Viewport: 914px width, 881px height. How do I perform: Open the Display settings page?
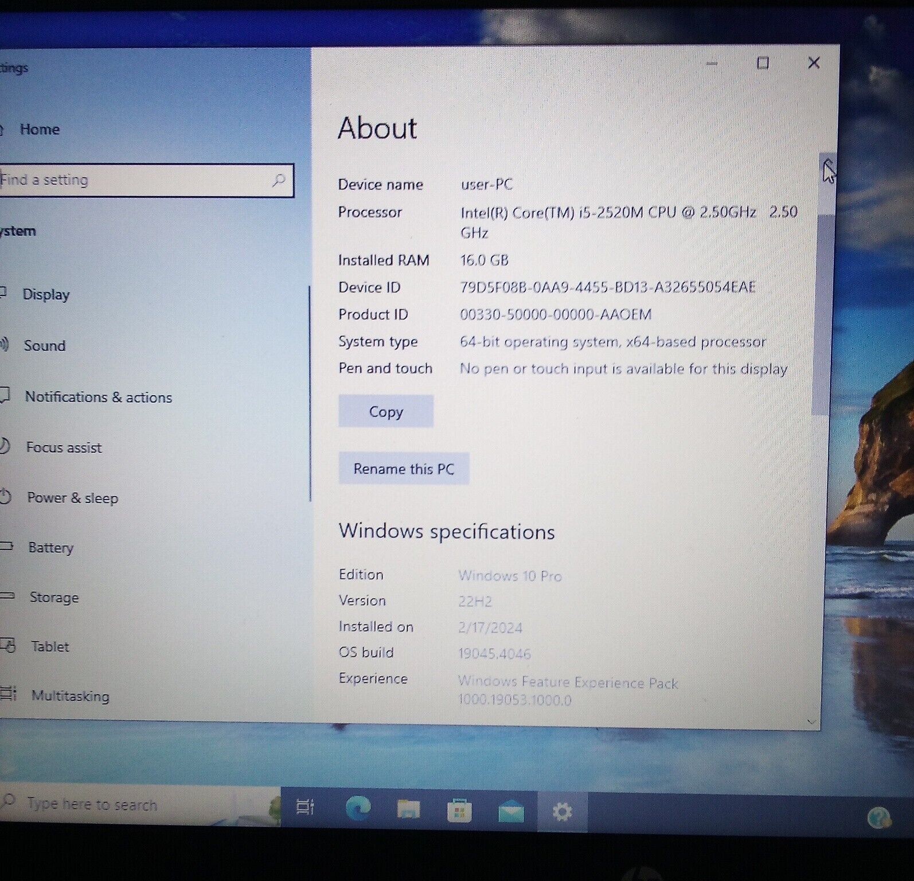click(46, 294)
